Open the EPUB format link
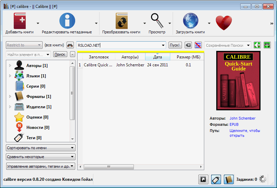 point(234,124)
